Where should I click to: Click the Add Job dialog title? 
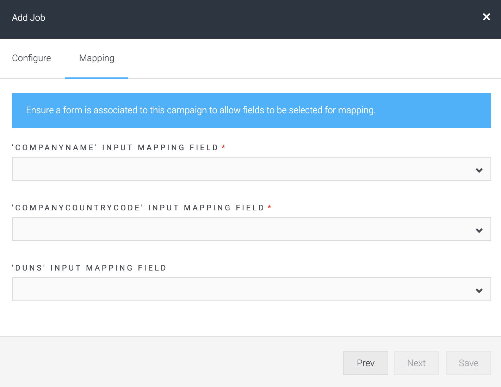point(29,18)
